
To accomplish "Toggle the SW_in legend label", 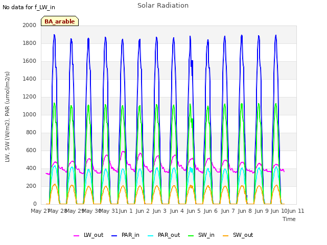I will 206,235.
